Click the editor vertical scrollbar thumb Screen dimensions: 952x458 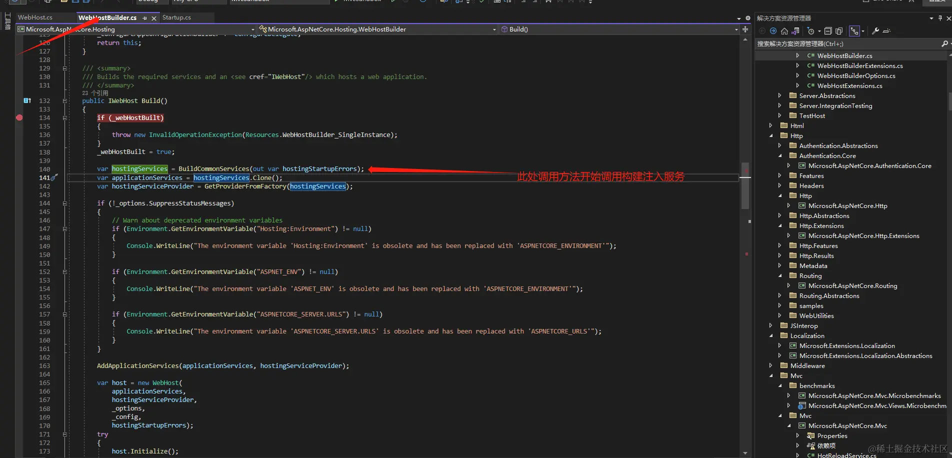pyautogui.click(x=745, y=185)
